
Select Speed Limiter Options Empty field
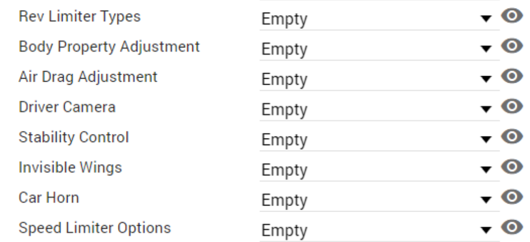(379, 229)
